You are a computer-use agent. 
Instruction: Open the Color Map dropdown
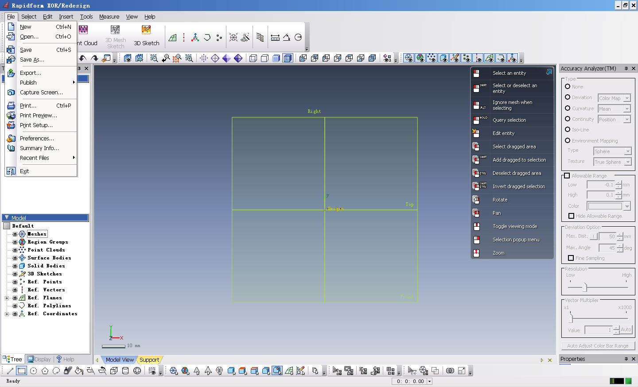627,98
